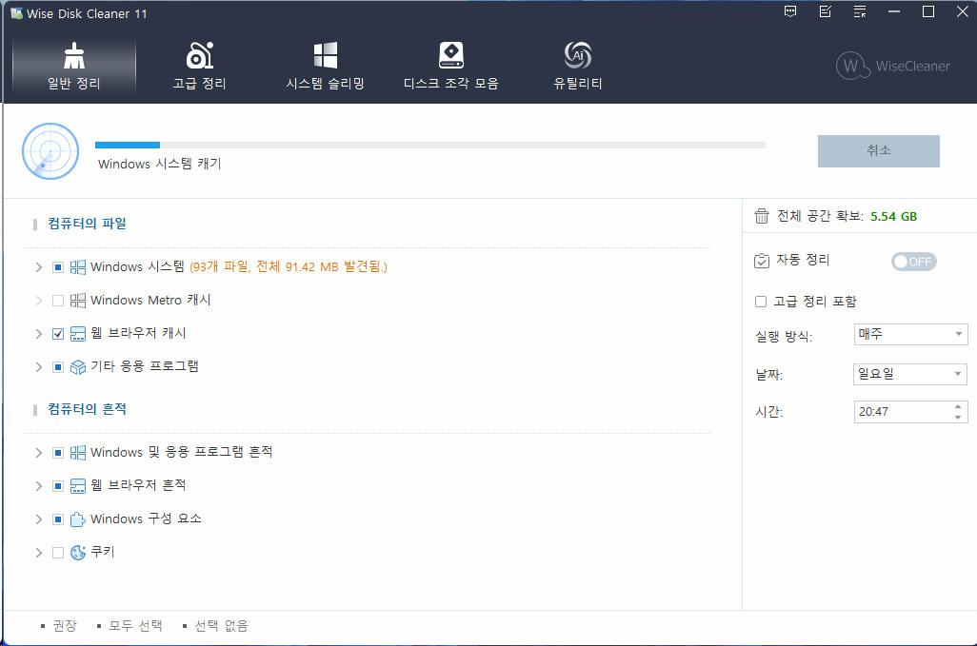This screenshot has width=977, height=646.
Task: Open 디스크 조각 모음 disk icon
Action: [450, 56]
